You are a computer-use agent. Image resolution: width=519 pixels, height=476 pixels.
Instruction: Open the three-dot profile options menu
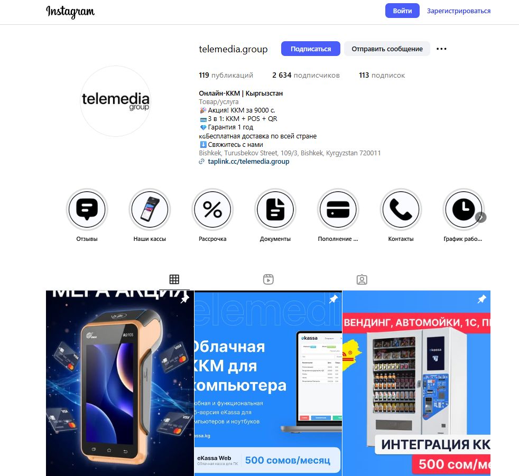[441, 49]
